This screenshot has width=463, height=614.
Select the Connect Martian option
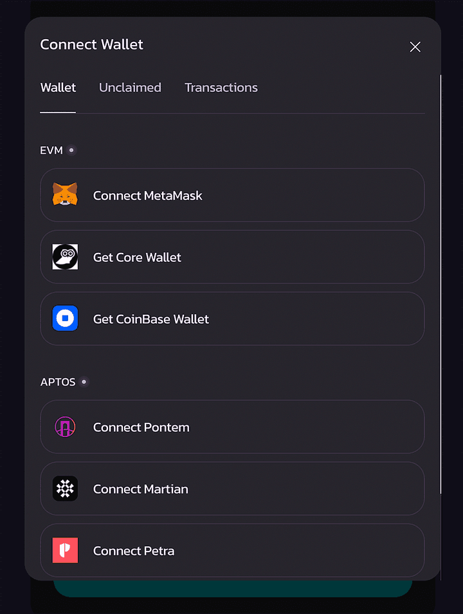[x=232, y=488]
